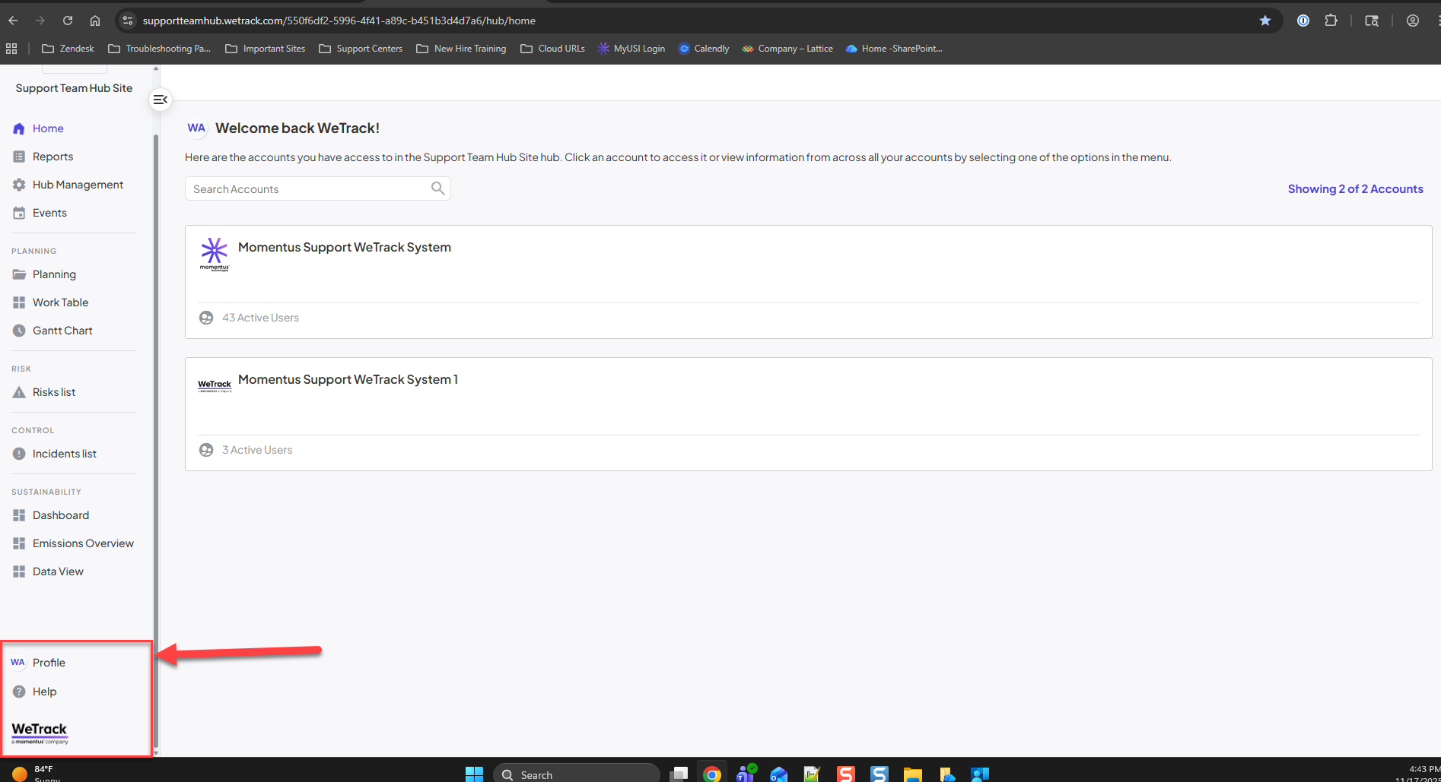The height and width of the screenshot is (782, 1441).
Task: Click the Events calendar icon
Action: tap(19, 213)
